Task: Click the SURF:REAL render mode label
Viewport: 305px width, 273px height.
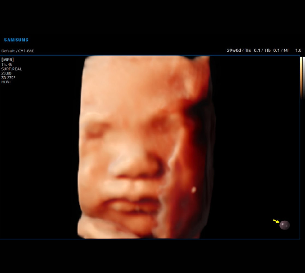Action: [x=11, y=69]
